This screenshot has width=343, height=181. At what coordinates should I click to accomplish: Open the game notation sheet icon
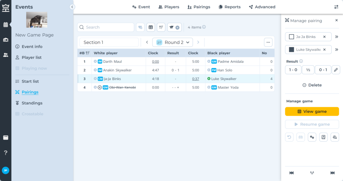pyautogui.click(x=323, y=137)
